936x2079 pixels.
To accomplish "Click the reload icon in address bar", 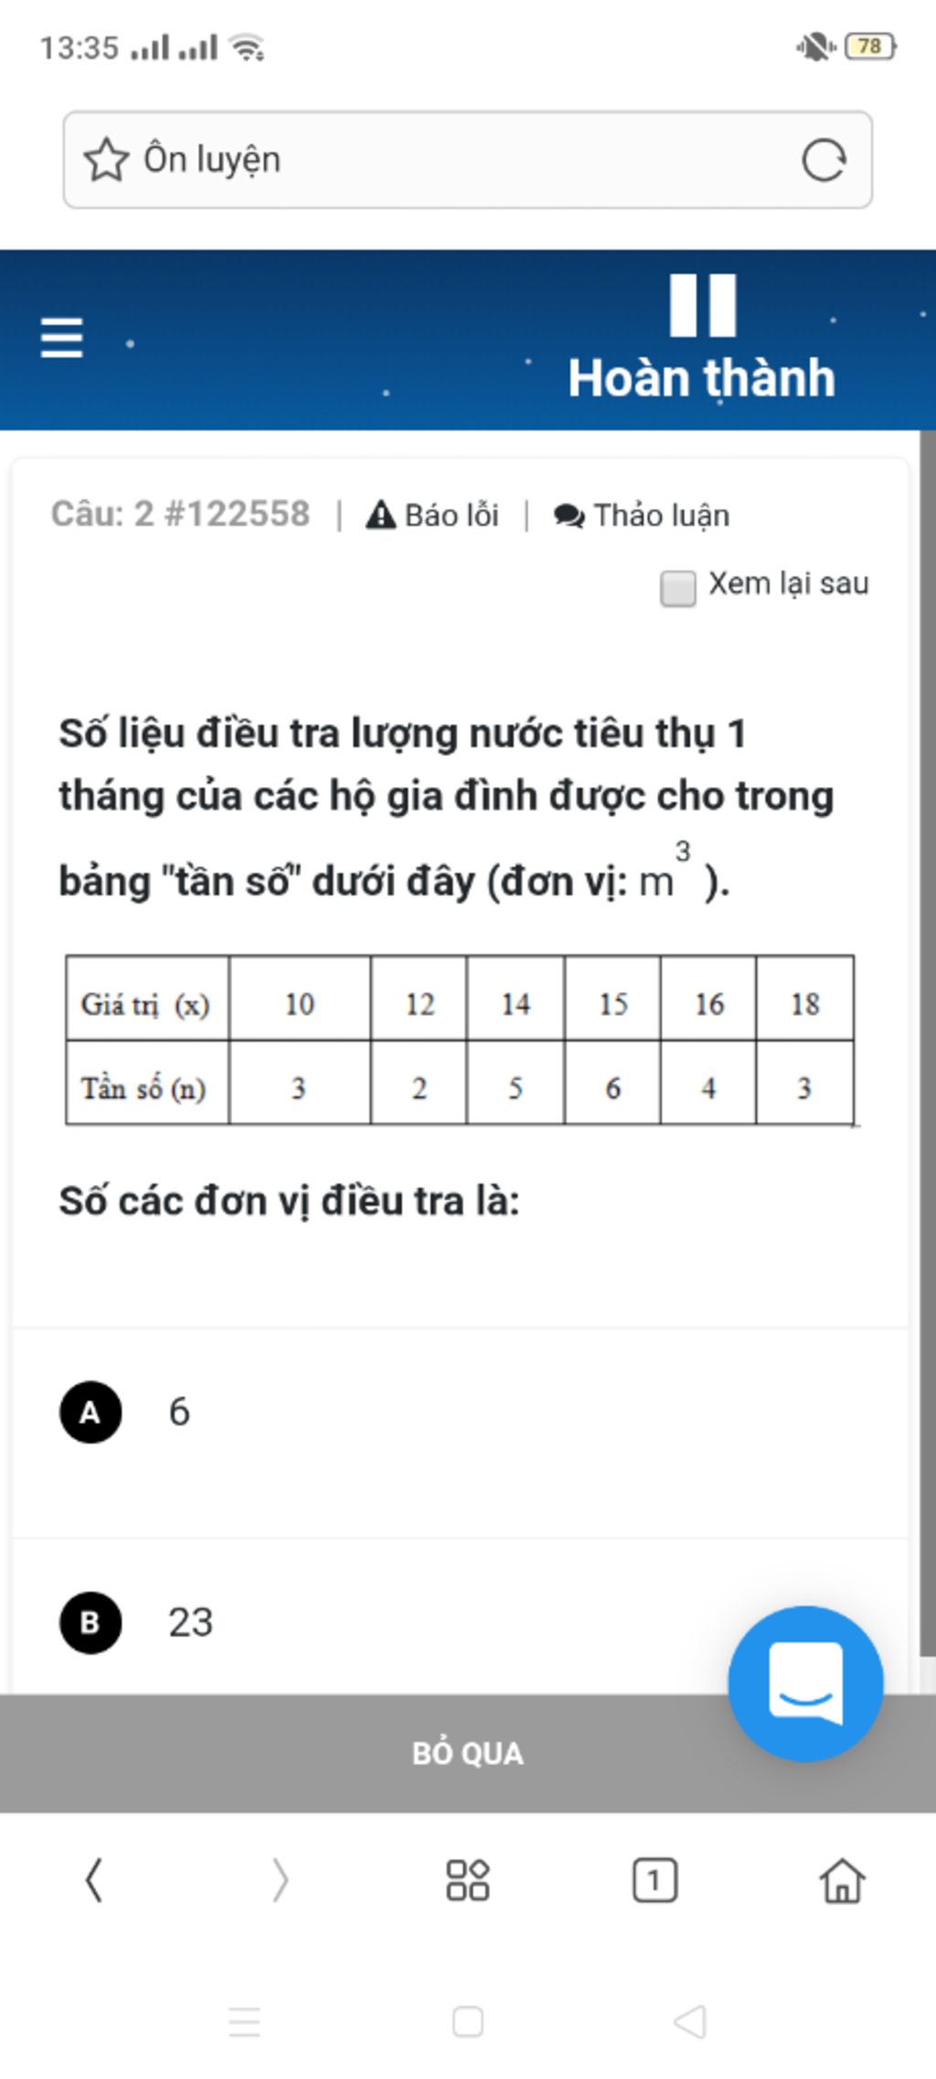I will coord(824,161).
